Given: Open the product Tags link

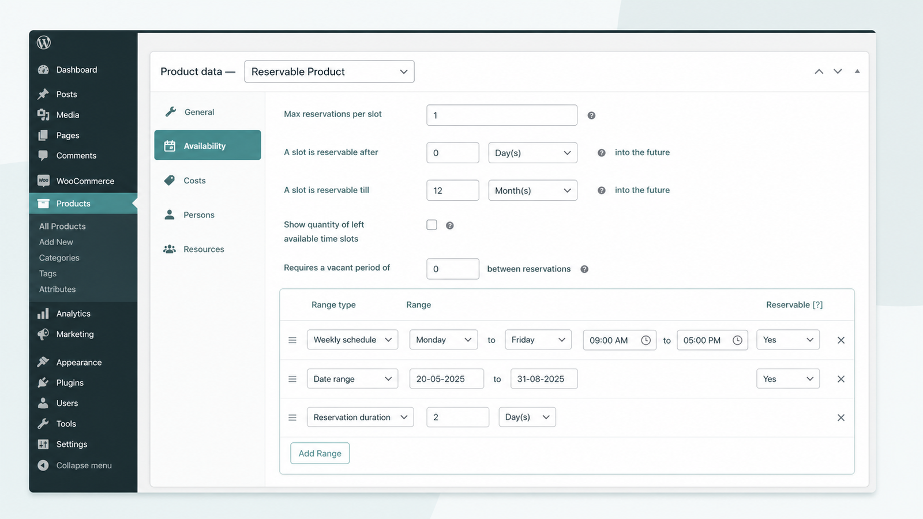Looking at the screenshot, I should pos(48,273).
